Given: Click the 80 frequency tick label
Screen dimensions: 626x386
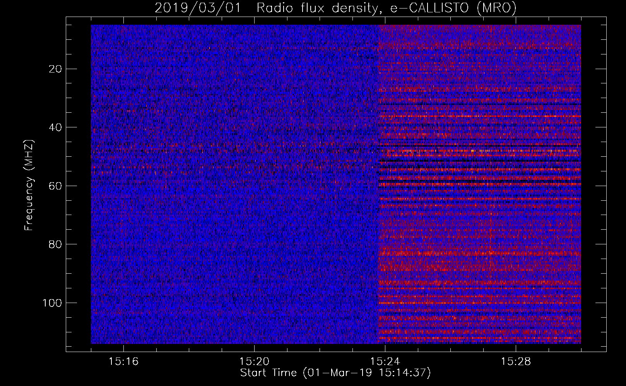Looking at the screenshot, I should (x=56, y=244).
